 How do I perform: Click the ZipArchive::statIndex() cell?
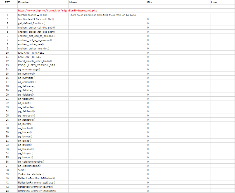coord(31,174)
